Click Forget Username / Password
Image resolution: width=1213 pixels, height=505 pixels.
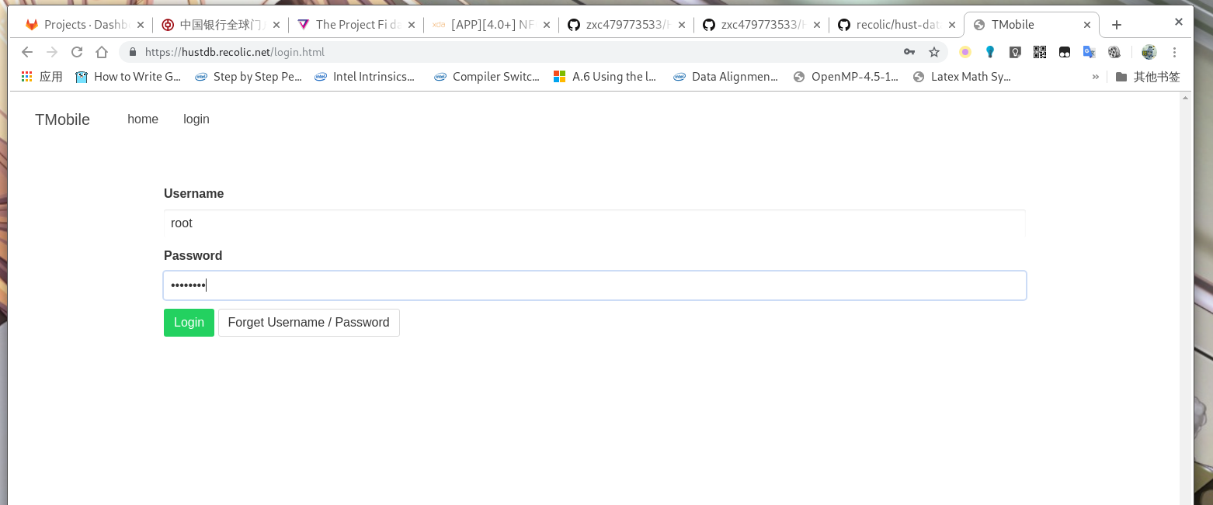point(308,323)
